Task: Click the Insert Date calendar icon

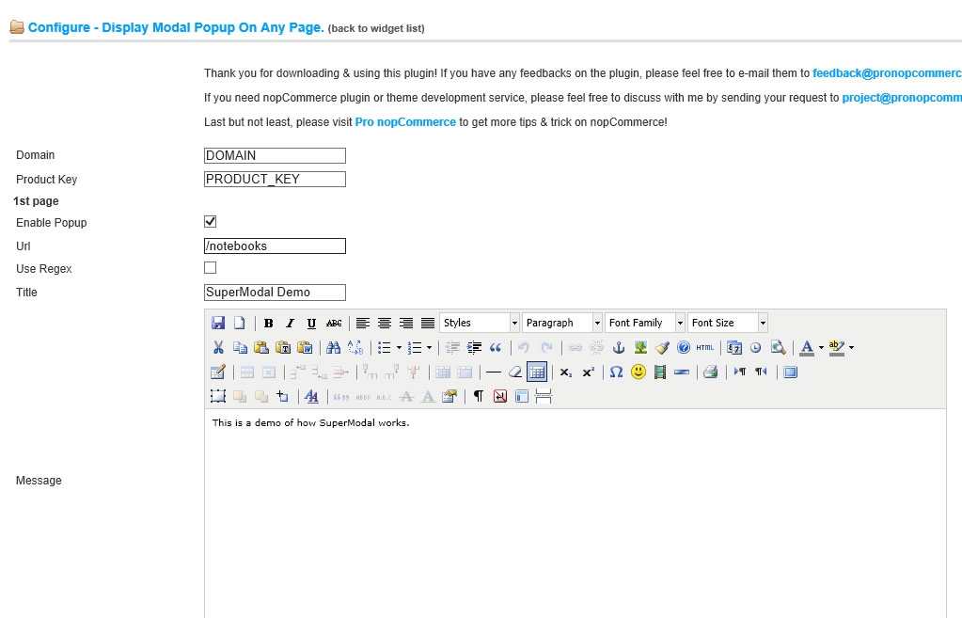Action: coord(733,347)
